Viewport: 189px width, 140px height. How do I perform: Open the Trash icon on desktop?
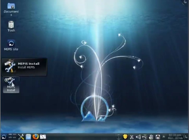(11, 26)
